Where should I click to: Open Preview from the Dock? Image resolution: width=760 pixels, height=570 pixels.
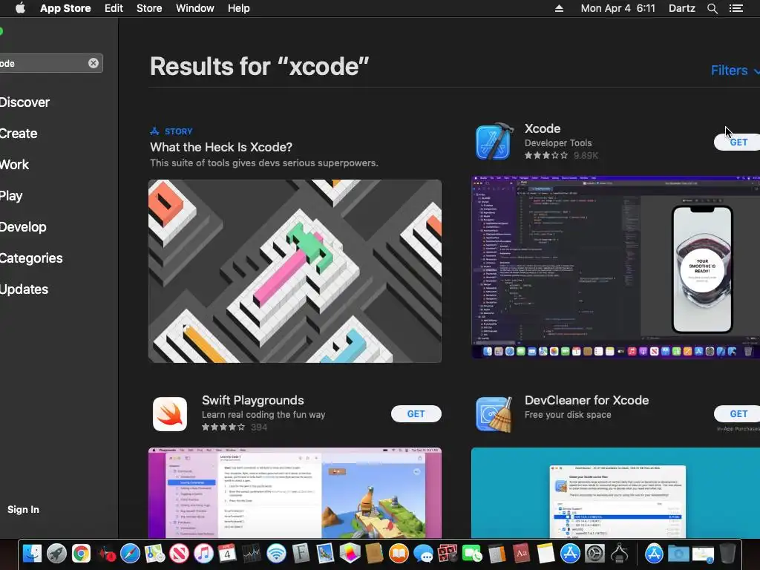click(x=325, y=553)
